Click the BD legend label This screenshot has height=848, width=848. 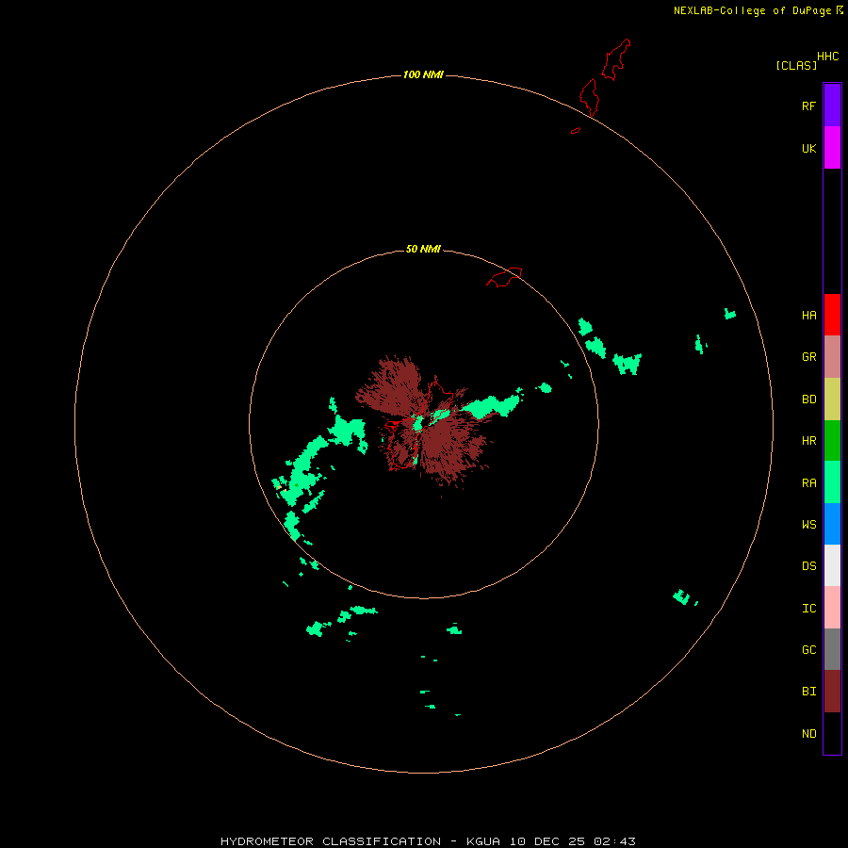[808, 400]
